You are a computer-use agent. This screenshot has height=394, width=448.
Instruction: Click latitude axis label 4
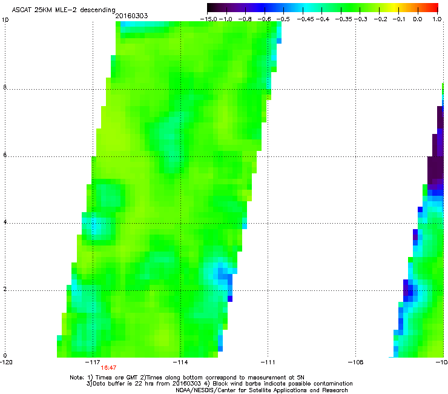(x=5, y=222)
